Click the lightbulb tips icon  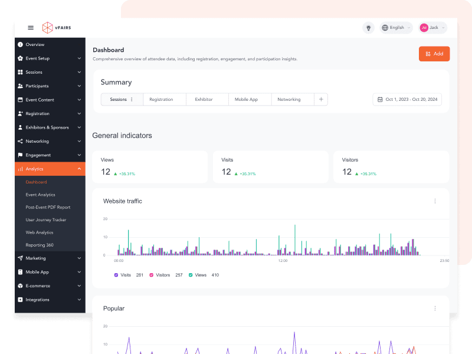368,28
